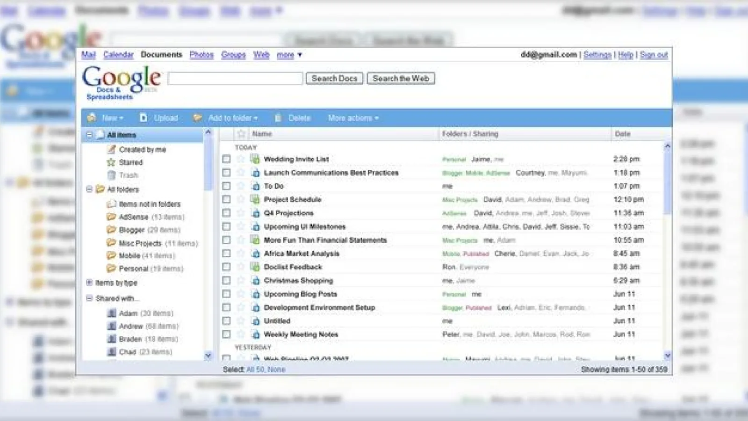Open the Settings link

click(x=597, y=55)
